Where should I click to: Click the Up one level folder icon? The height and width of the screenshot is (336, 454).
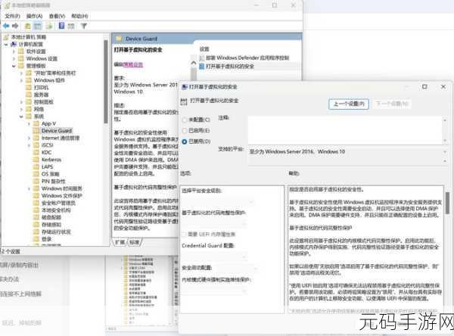[28, 26]
